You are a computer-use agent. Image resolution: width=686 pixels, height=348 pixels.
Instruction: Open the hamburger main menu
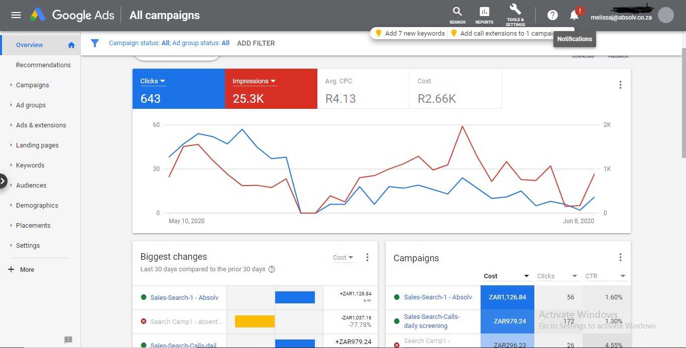click(16, 15)
